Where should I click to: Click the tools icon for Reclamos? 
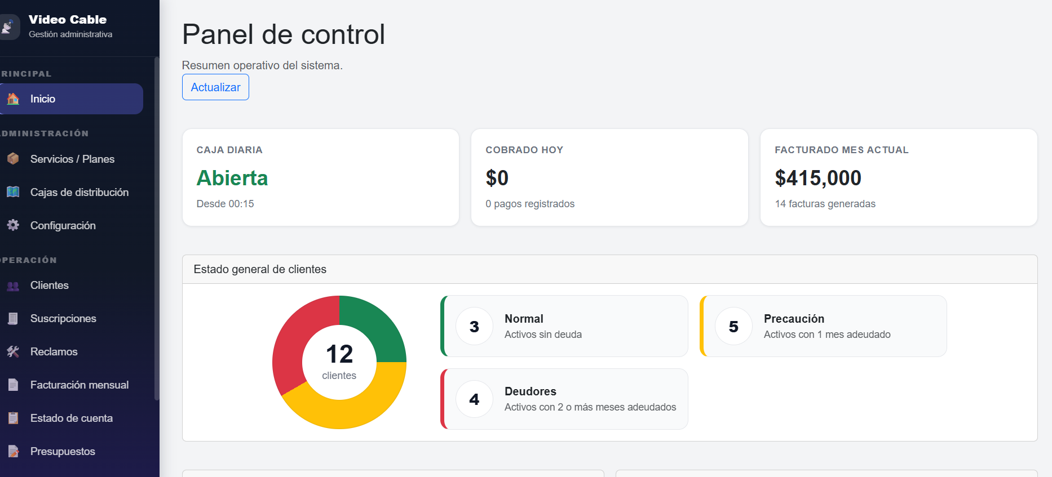tap(13, 352)
